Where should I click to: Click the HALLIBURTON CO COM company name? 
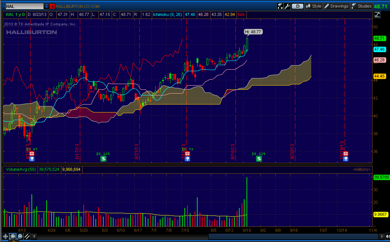78,6
